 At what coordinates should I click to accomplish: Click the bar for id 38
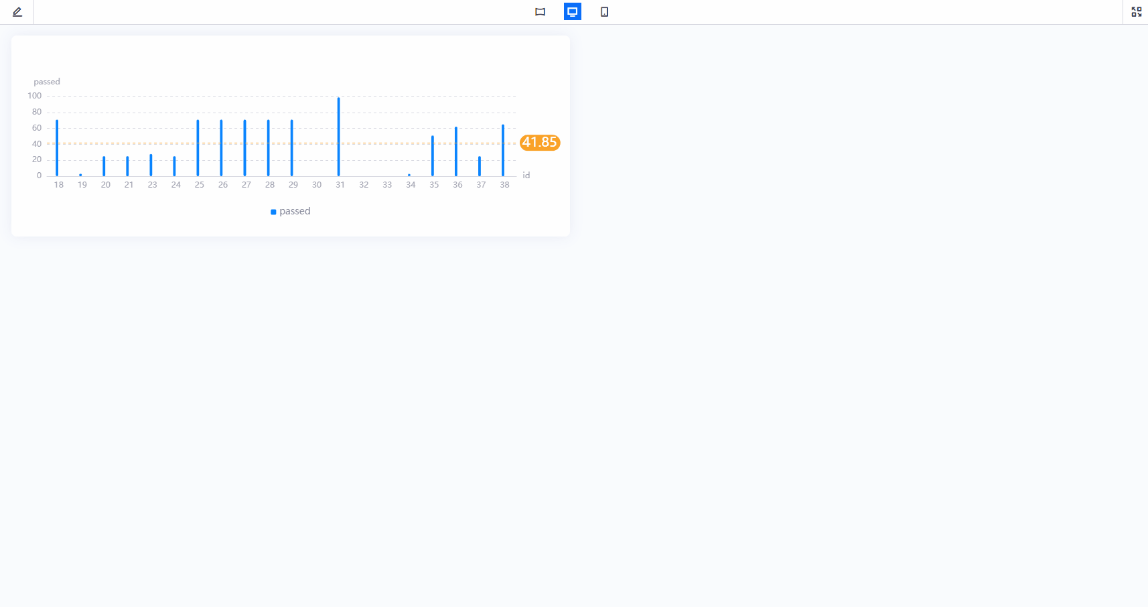(504, 149)
